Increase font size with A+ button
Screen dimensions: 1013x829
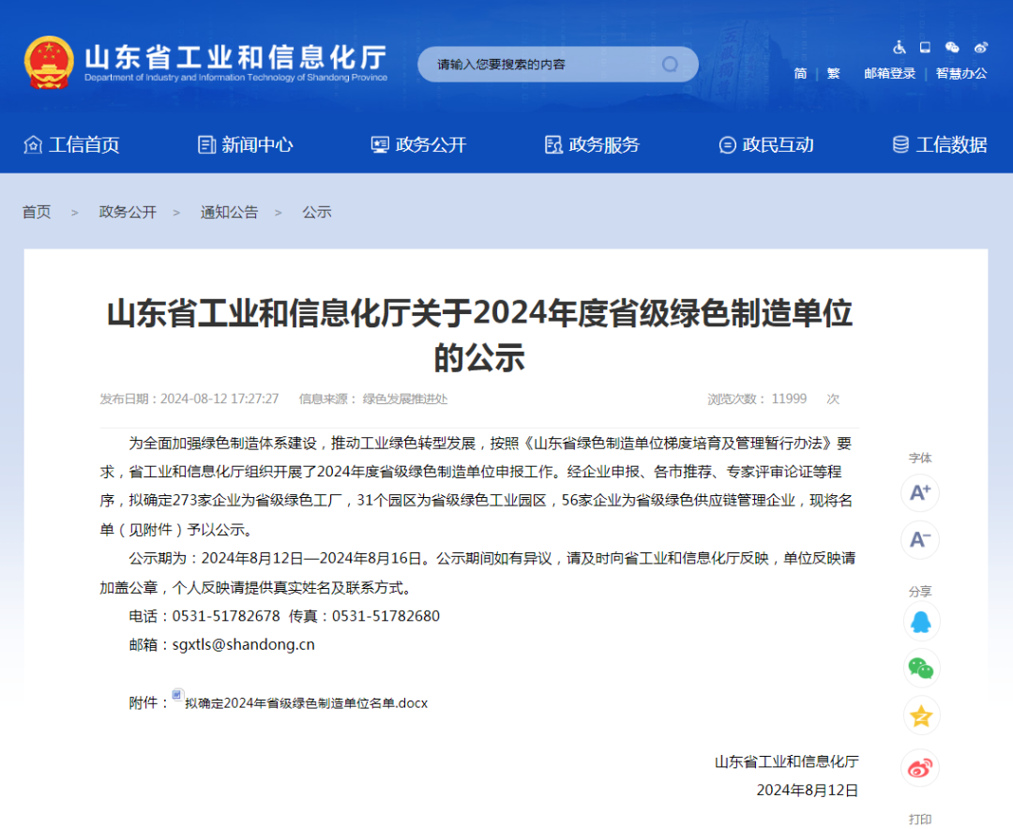pos(920,492)
